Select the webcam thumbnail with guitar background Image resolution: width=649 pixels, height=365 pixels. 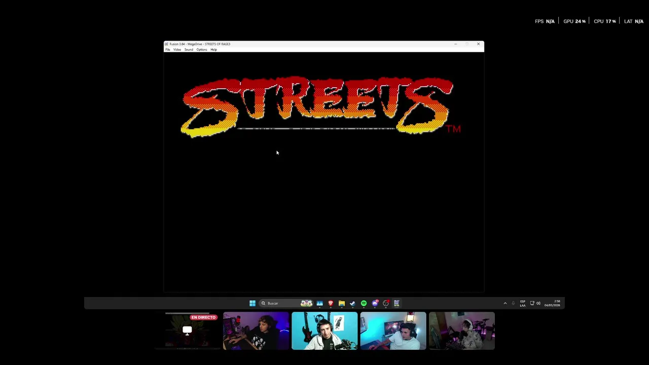click(324, 331)
